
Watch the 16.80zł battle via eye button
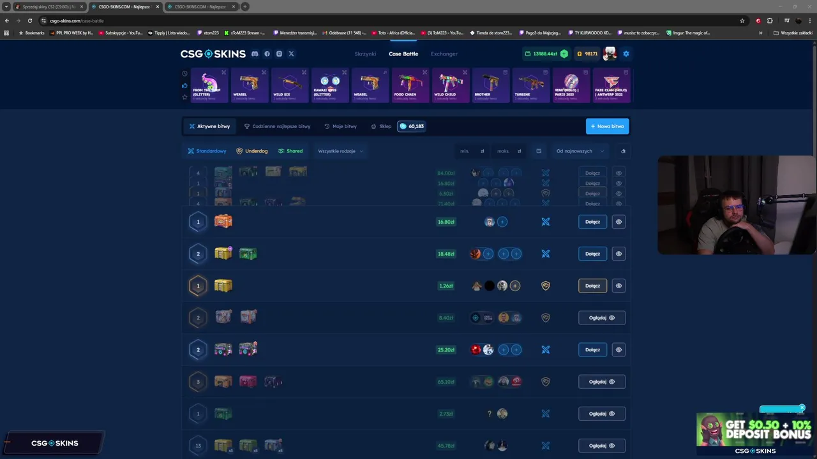[618, 222]
